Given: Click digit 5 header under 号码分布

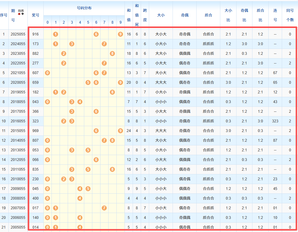Looking at the screenshot, I should click(88, 22).
